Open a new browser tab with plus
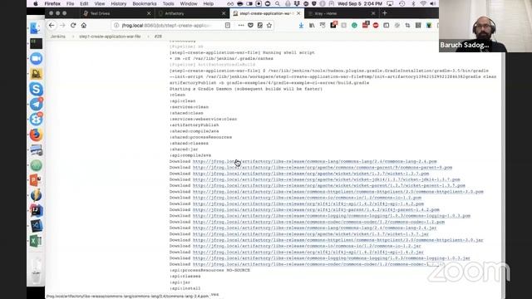This screenshot has width=532, height=299. coord(385,13)
